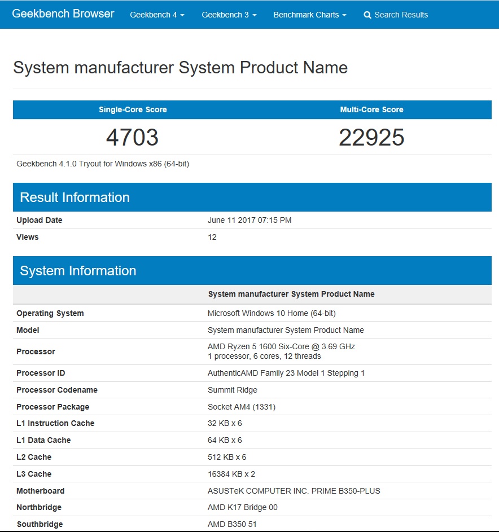Click the Geekbench Browser logo link
Screen dimensions: 499x532
point(63,14)
